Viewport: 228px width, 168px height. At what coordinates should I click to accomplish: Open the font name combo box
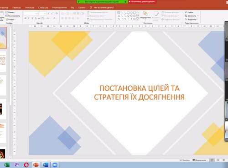(x=31, y=14)
